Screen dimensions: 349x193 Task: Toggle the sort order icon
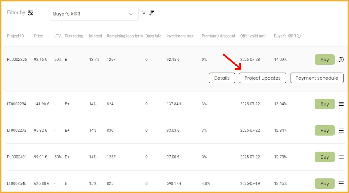[x=152, y=13]
